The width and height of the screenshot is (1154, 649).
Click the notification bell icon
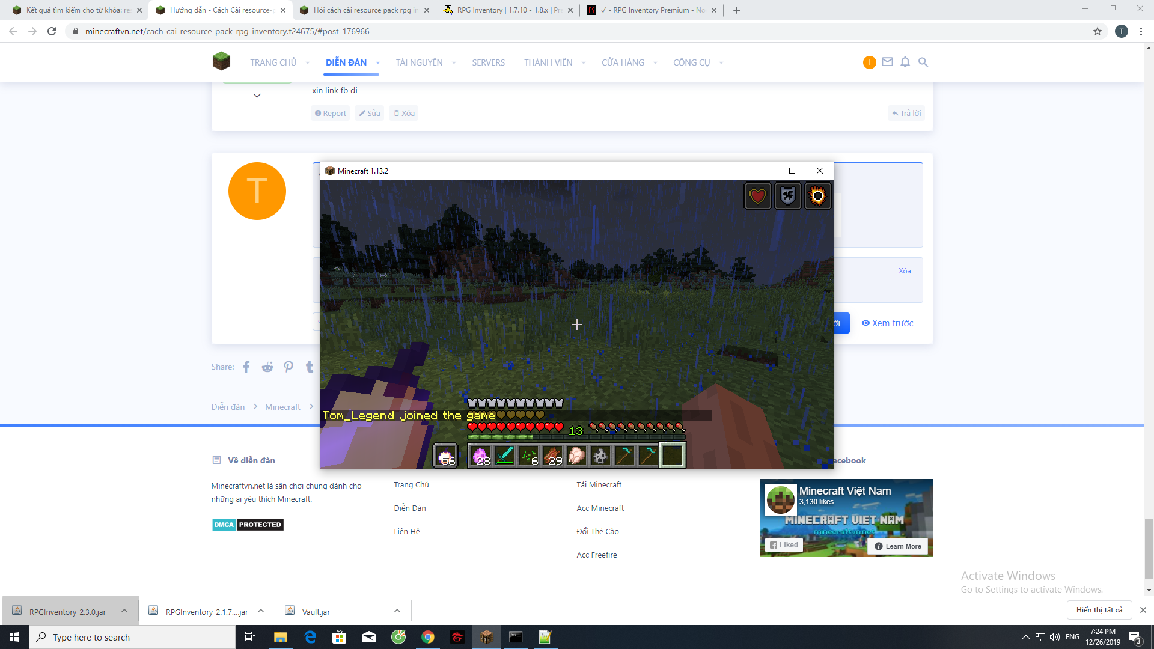(x=905, y=62)
